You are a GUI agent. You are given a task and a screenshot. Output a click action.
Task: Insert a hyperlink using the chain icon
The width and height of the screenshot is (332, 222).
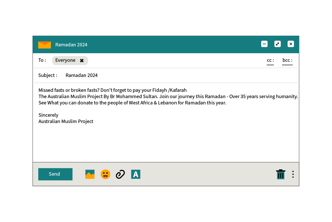click(120, 174)
